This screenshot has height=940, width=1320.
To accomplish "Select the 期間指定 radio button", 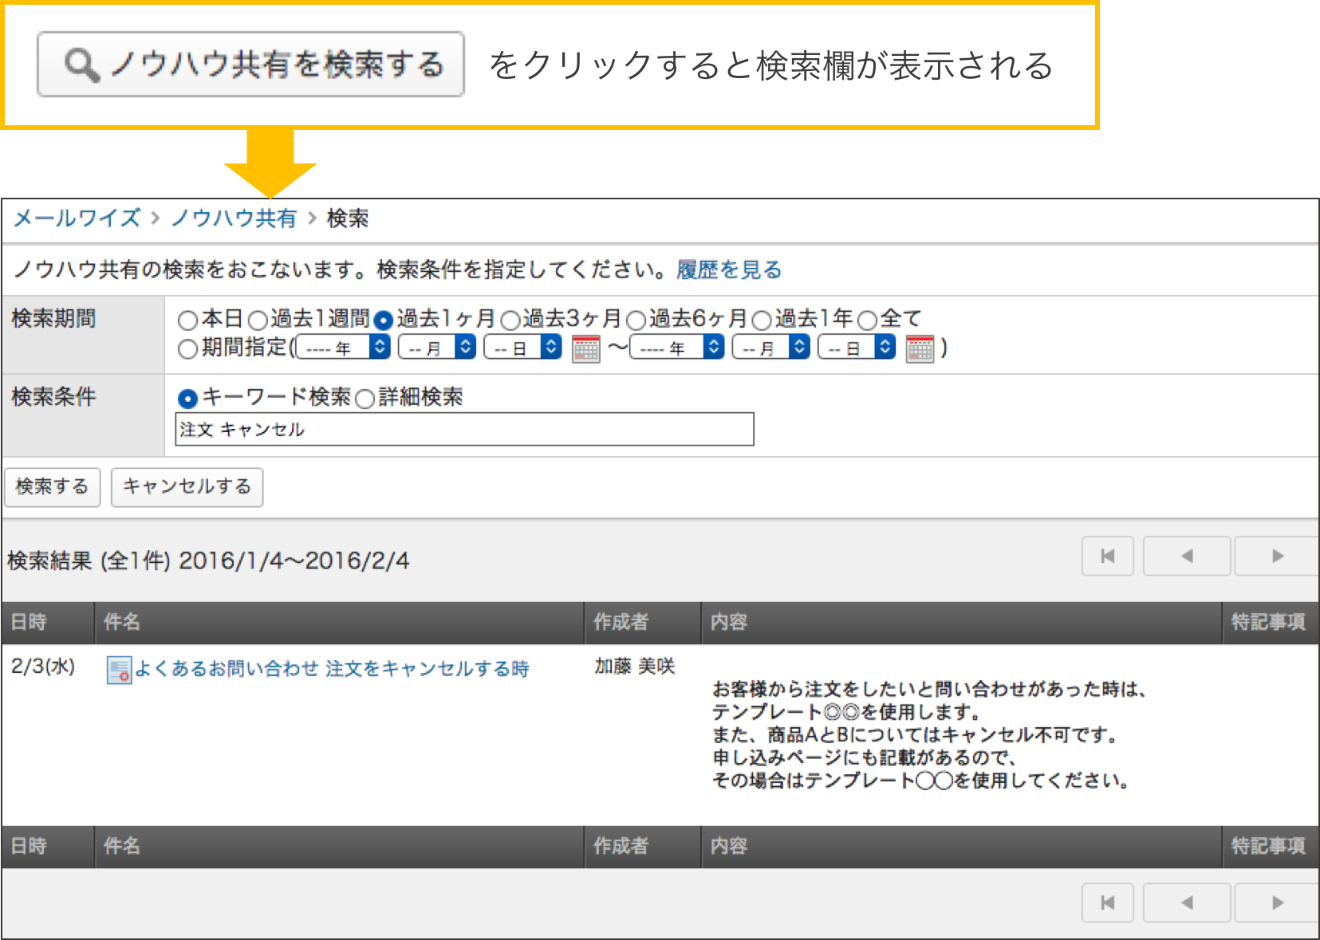I will click(187, 348).
